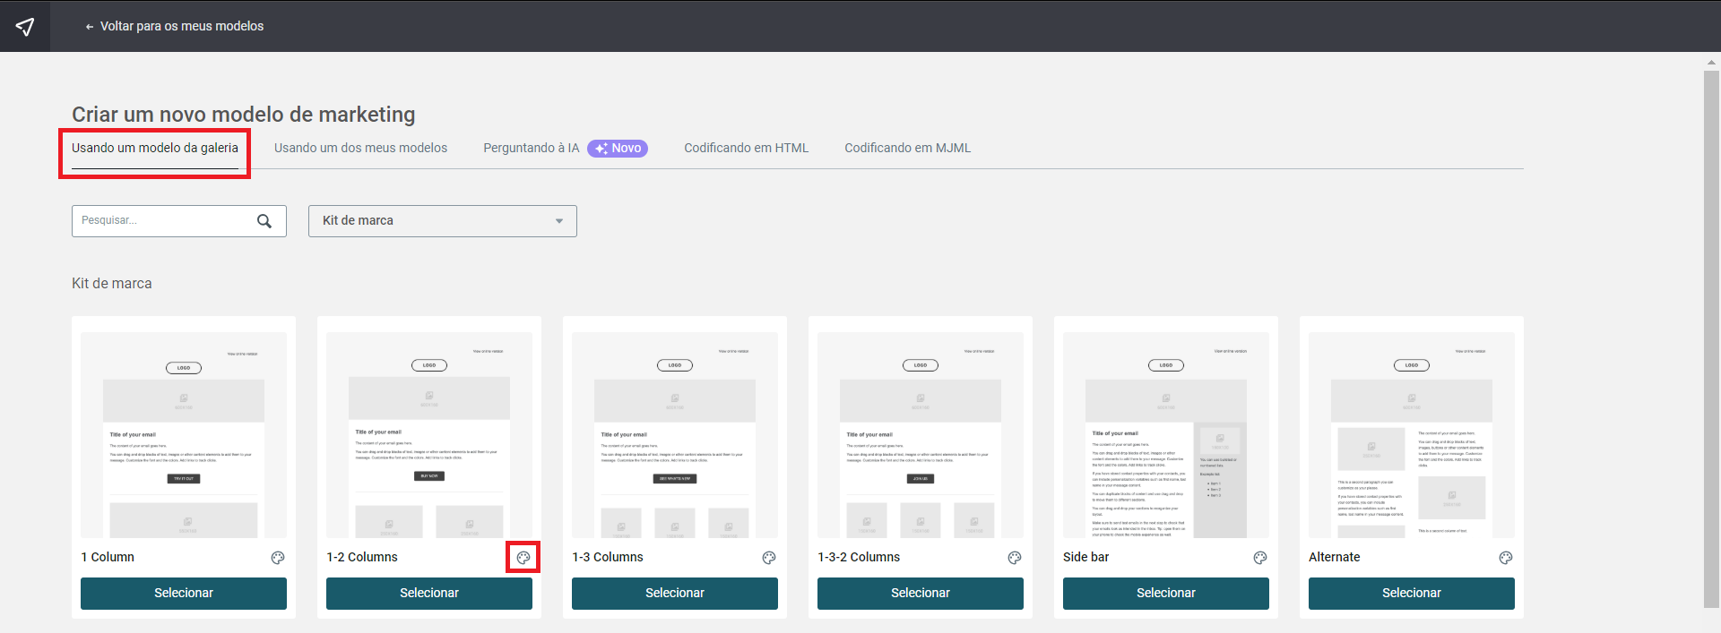Open palette icon for Side bar template

(x=1260, y=558)
